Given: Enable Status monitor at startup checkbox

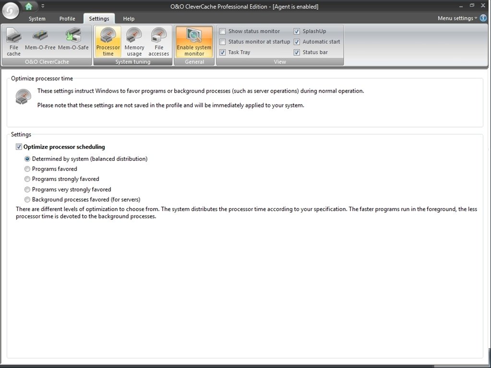Looking at the screenshot, I should click(222, 42).
